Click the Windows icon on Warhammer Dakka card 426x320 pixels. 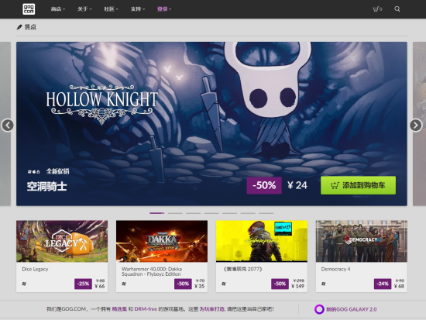coord(124,284)
